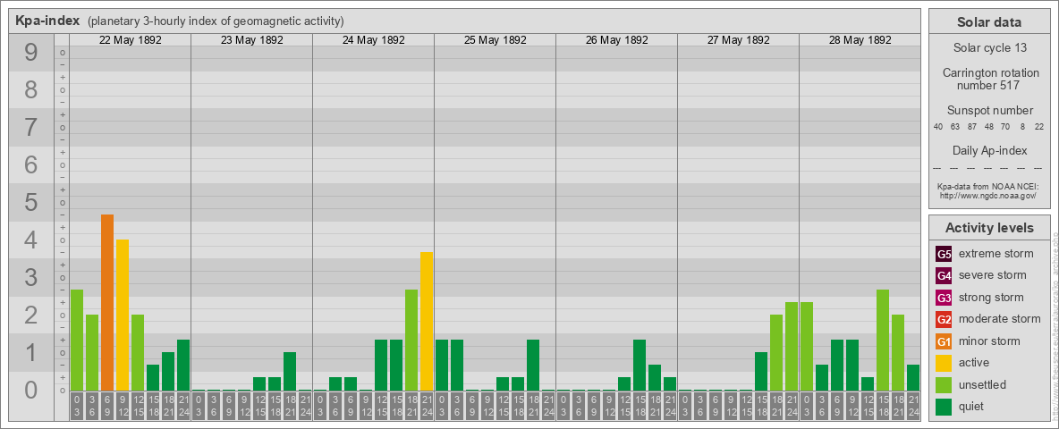Viewport: 1059px width, 429px height.
Task: Click the G5 extreme storm legend icon
Action: [944, 255]
